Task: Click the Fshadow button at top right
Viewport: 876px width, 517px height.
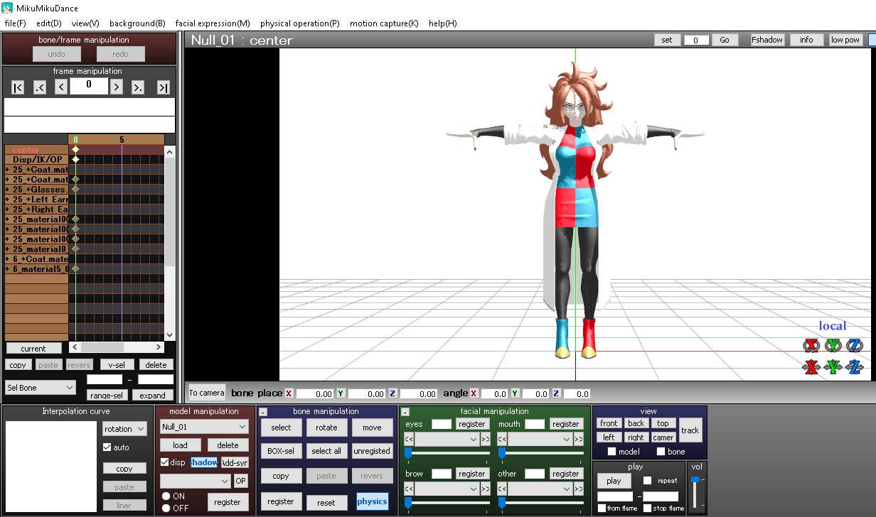Action: (766, 39)
